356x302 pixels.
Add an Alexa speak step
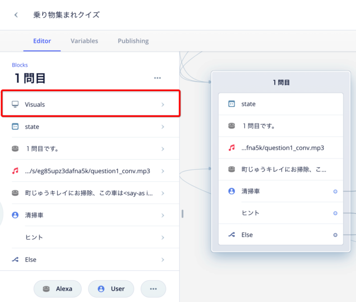point(57,289)
